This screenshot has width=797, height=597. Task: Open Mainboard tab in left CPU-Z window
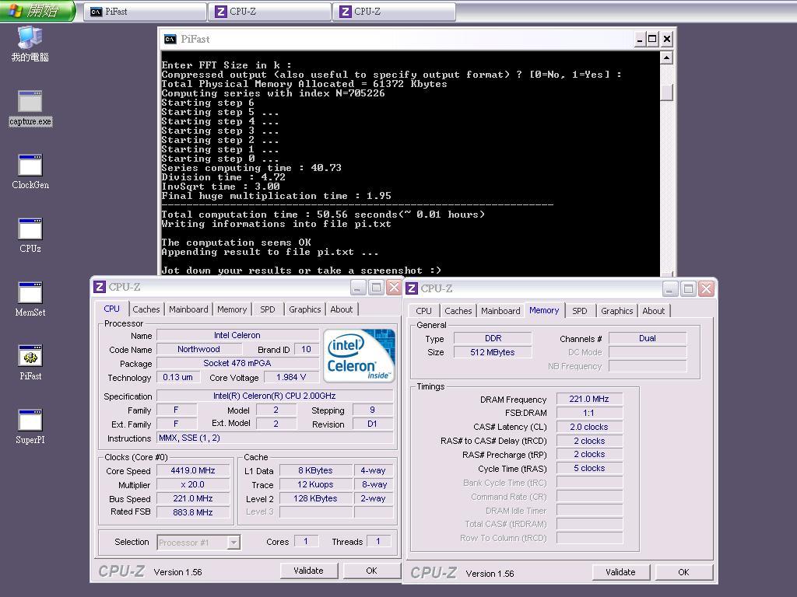[x=188, y=309]
